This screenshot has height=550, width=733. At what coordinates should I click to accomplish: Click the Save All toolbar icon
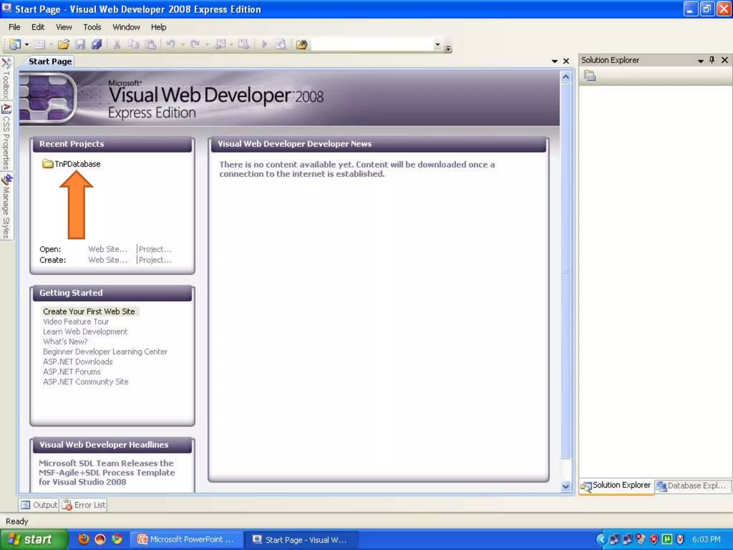tap(97, 44)
